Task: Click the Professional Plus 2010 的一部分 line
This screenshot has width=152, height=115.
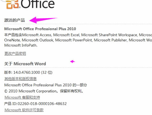Action: point(46,85)
